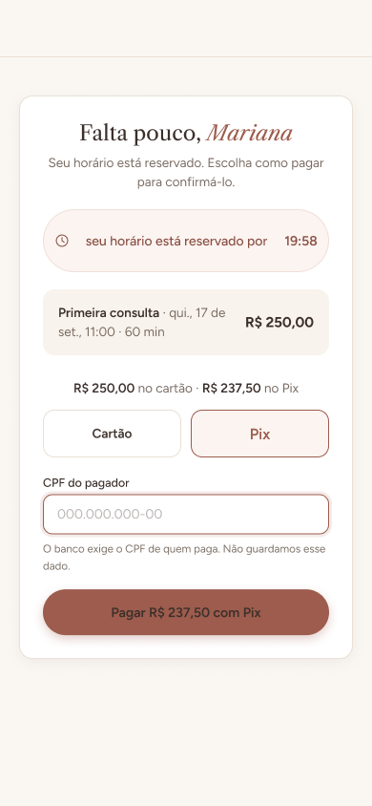Click the 'CPF do pagador' label
Viewport: 372px width, 806px height.
(x=86, y=482)
